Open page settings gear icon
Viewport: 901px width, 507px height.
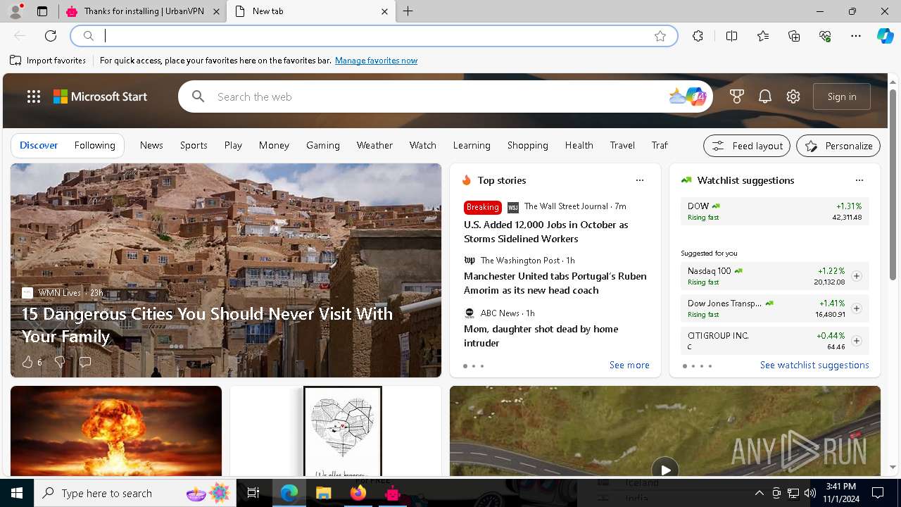(793, 96)
